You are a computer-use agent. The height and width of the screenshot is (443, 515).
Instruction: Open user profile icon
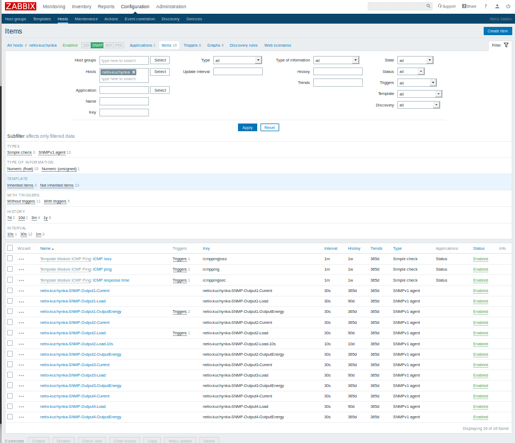tap(497, 6)
